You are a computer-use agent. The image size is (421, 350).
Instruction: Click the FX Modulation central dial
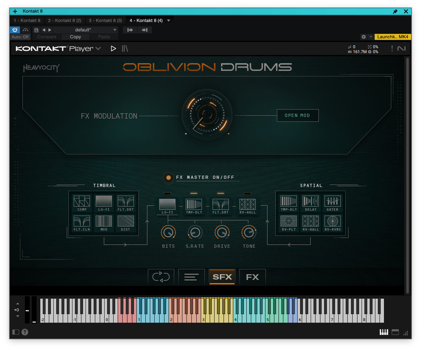pyautogui.click(x=207, y=114)
